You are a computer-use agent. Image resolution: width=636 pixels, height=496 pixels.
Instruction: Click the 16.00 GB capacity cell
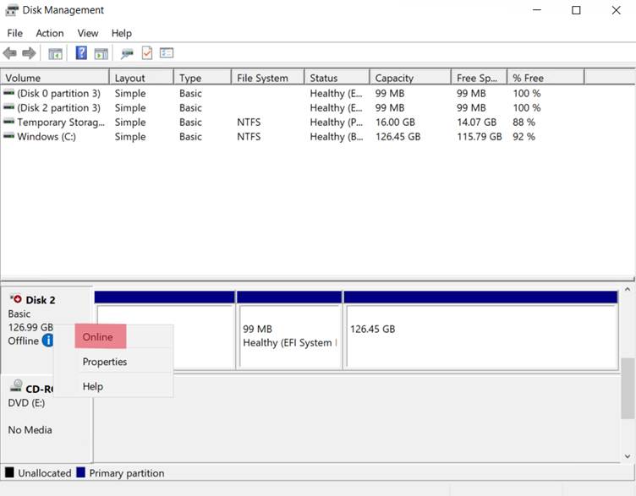395,122
